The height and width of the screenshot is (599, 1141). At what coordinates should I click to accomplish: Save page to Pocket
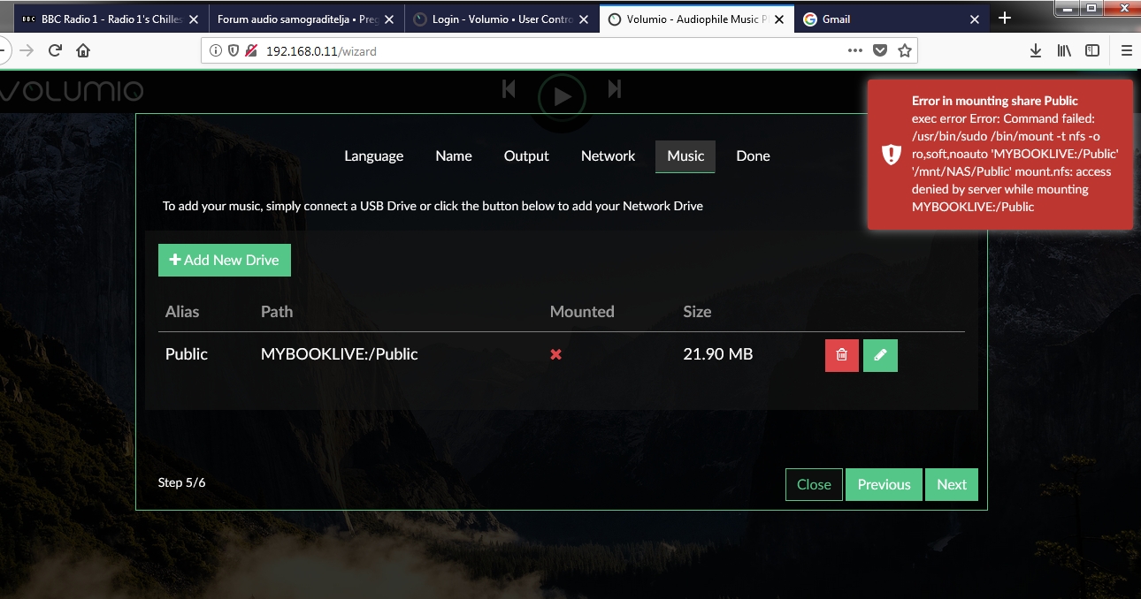click(880, 51)
